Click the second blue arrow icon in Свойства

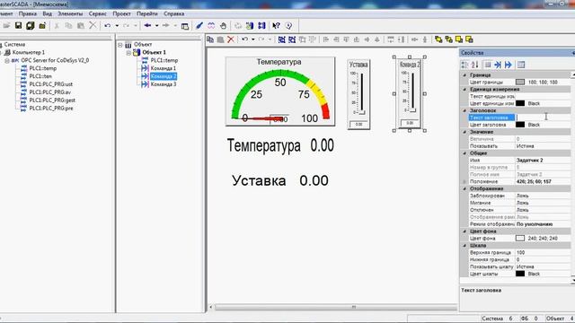tap(508, 65)
